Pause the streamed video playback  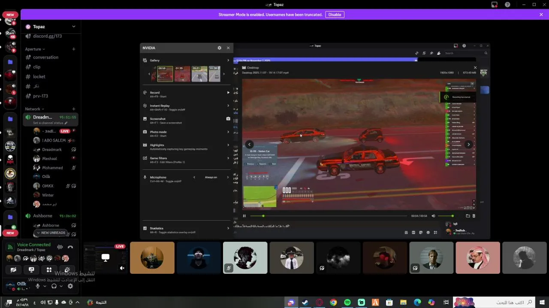click(x=244, y=216)
